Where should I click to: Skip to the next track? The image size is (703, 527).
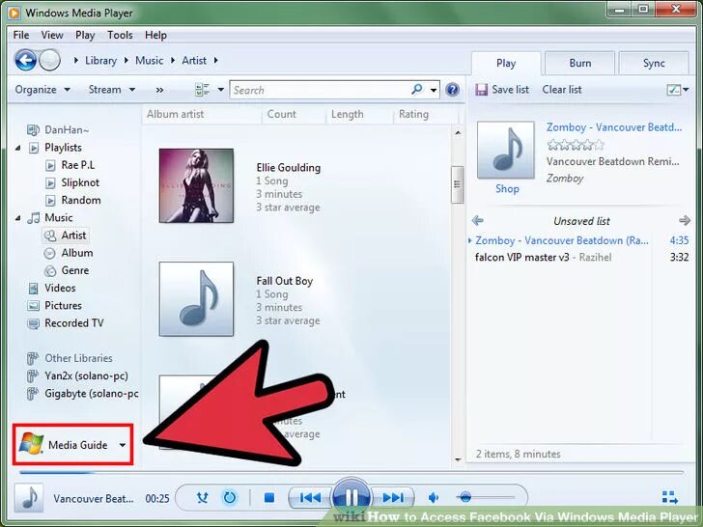point(393,497)
